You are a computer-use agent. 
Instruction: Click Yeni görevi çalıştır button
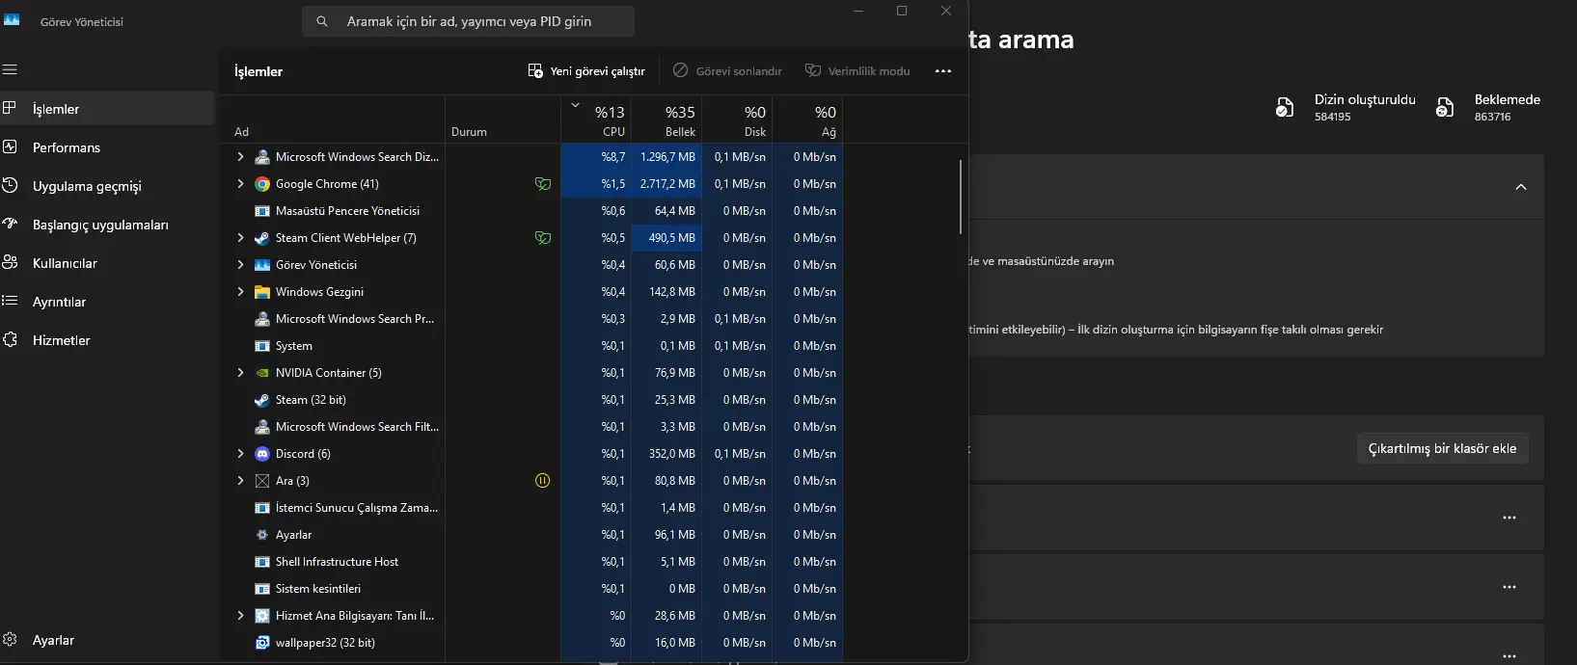coord(586,71)
